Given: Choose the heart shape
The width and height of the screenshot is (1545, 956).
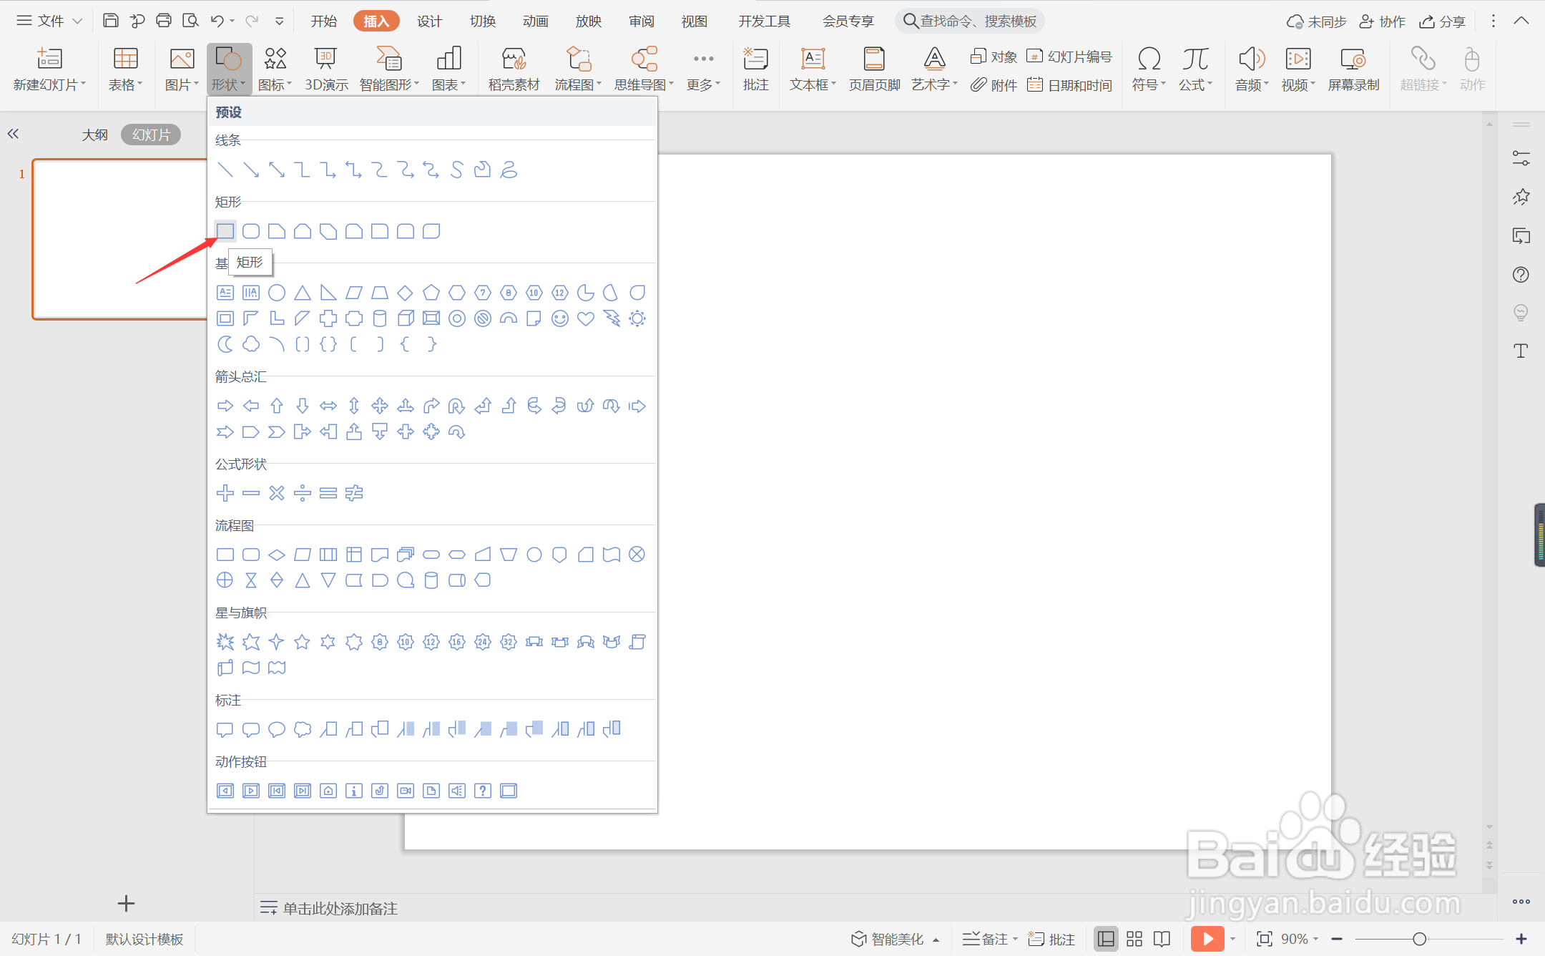Looking at the screenshot, I should [586, 318].
